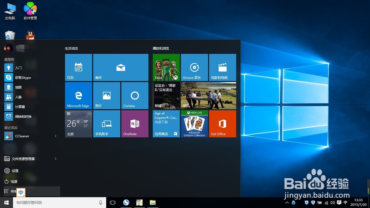Click the battery tray icon
Viewport: 370px width, 208px height.
320,202
